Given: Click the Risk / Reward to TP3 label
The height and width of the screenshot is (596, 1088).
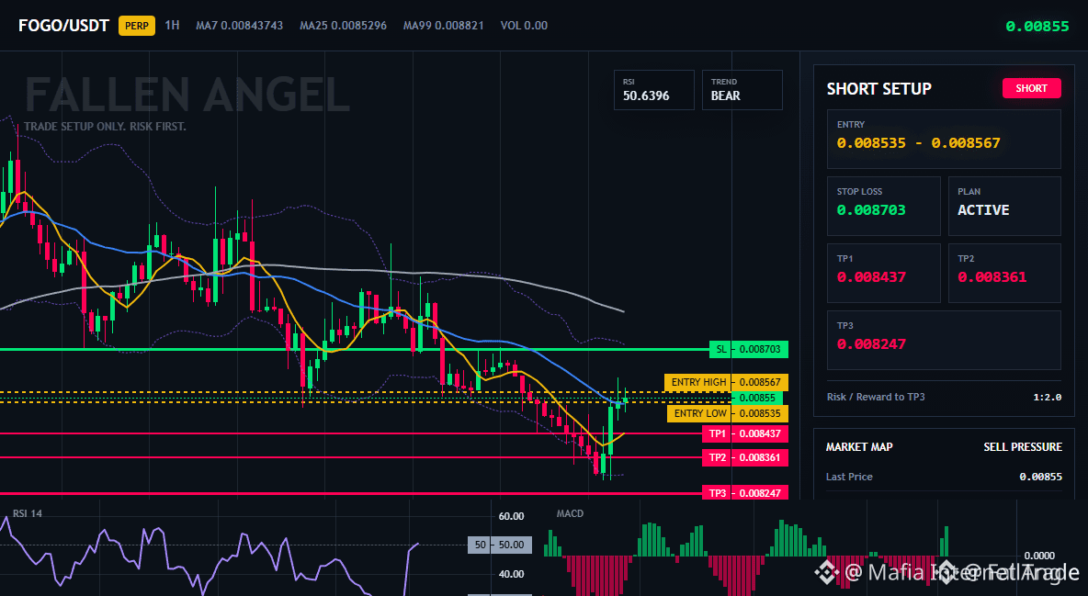Looking at the screenshot, I should tap(876, 397).
